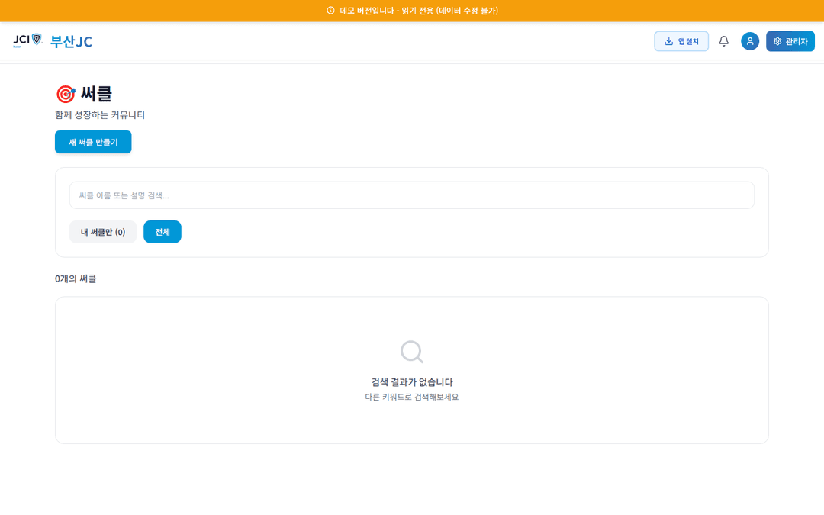This screenshot has height=515, width=824.
Task: Go to home via 부산JC title
Action: (71, 41)
